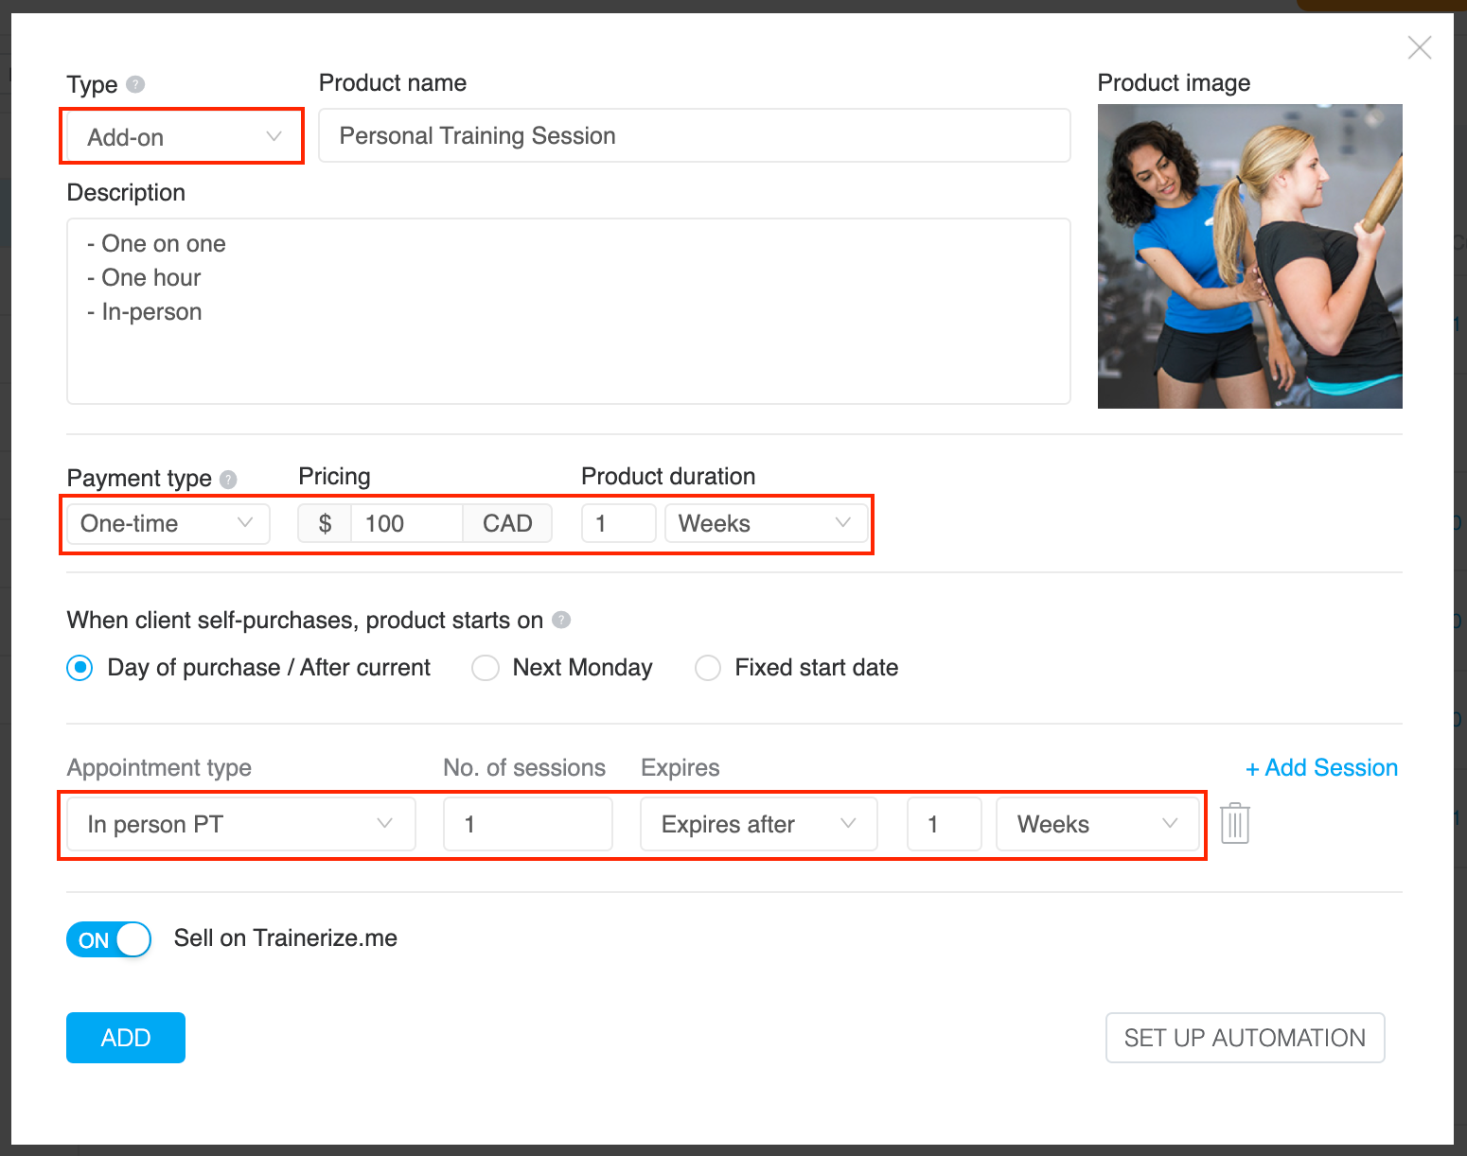Image resolution: width=1467 pixels, height=1156 pixels.
Task: Click the + Add Session link
Action: click(x=1321, y=767)
